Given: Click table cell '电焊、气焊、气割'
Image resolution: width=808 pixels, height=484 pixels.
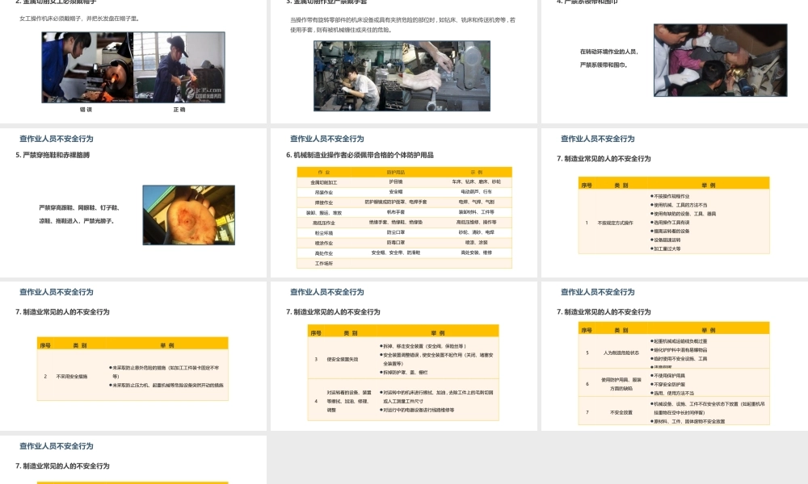Looking at the screenshot, I should pos(476,202).
